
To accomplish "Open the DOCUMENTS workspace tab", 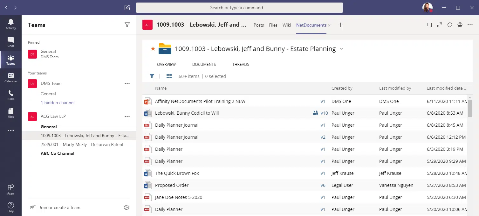I will pos(204,64).
